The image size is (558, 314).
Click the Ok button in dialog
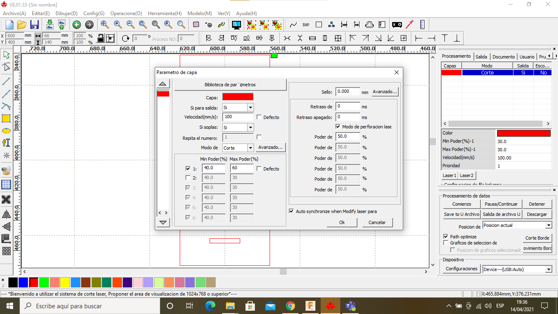click(342, 222)
